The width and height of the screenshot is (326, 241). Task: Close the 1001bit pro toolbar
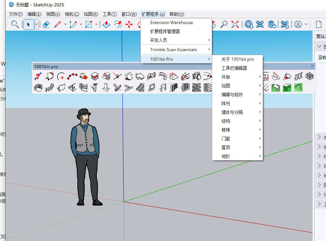(x=312, y=66)
